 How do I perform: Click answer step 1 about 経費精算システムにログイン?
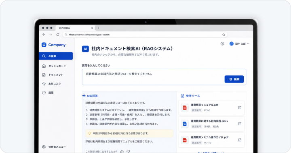[129, 110]
